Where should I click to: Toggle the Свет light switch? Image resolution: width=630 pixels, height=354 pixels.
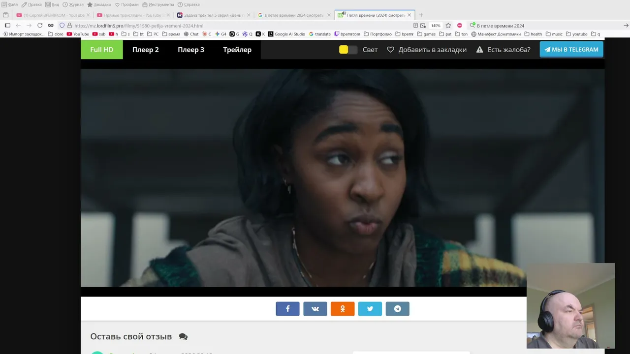click(348, 50)
